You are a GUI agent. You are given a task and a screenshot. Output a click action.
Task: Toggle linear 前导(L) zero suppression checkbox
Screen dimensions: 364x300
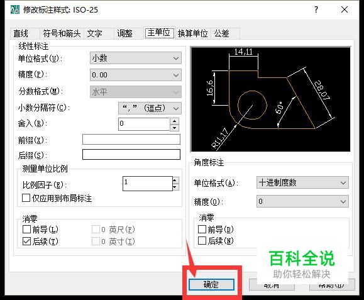26,229
